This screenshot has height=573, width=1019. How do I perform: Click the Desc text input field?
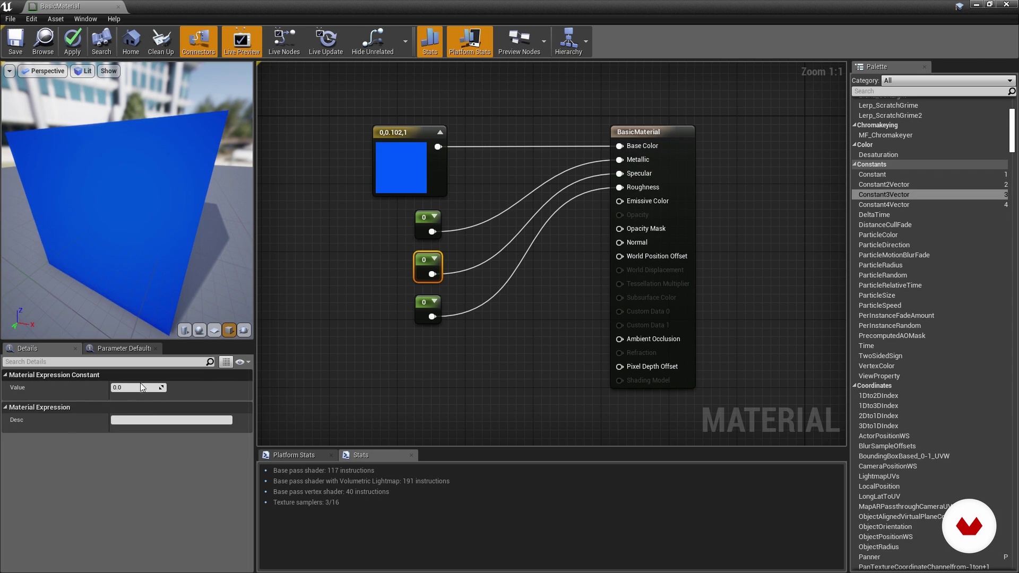click(171, 420)
